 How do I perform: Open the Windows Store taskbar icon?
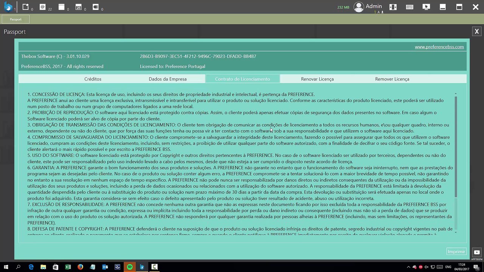(56, 267)
